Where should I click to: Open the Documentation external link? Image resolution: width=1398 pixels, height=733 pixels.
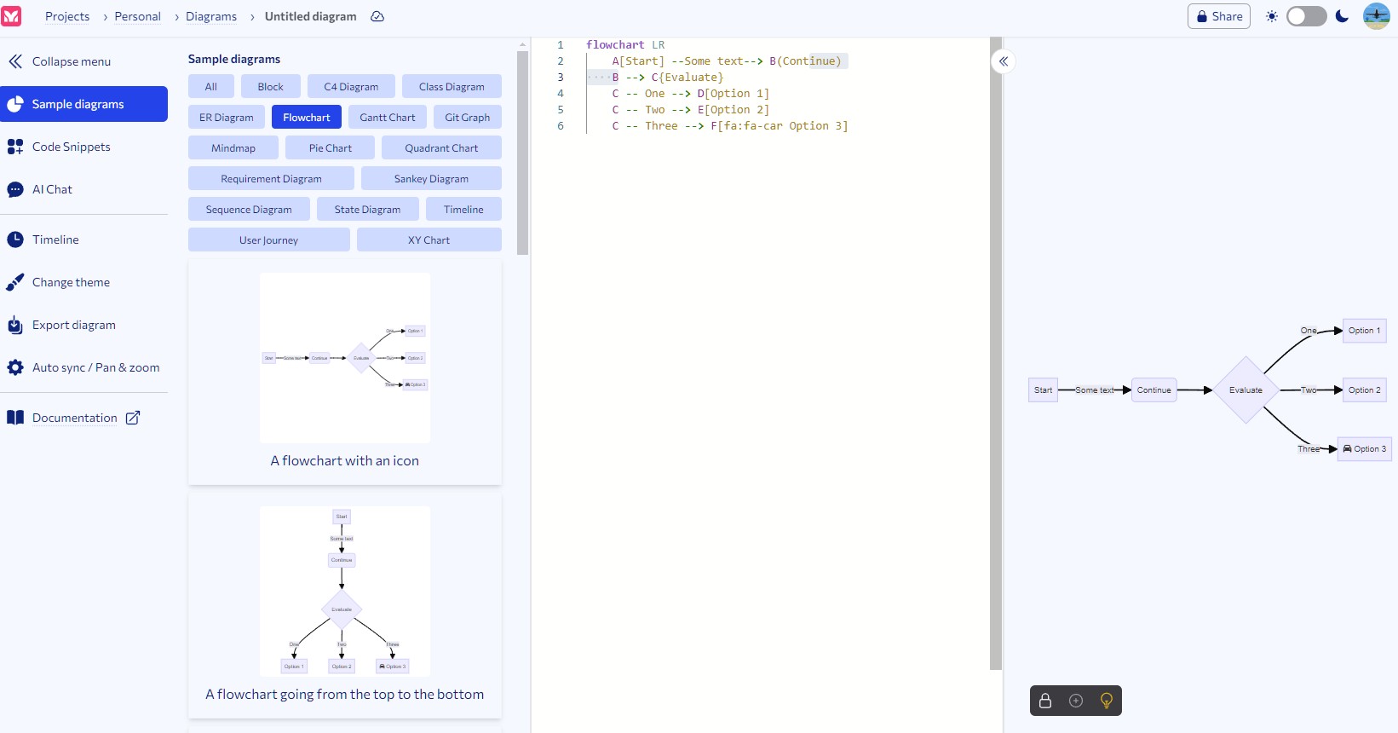(75, 418)
